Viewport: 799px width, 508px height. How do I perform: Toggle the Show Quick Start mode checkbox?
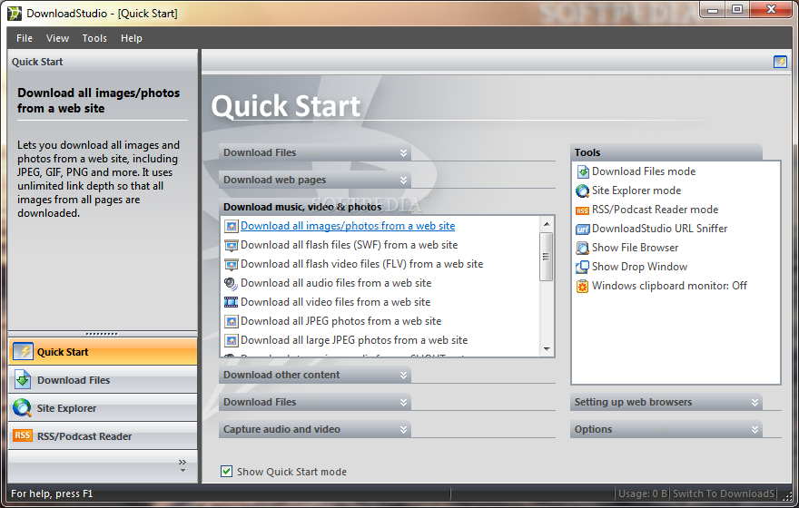227,472
